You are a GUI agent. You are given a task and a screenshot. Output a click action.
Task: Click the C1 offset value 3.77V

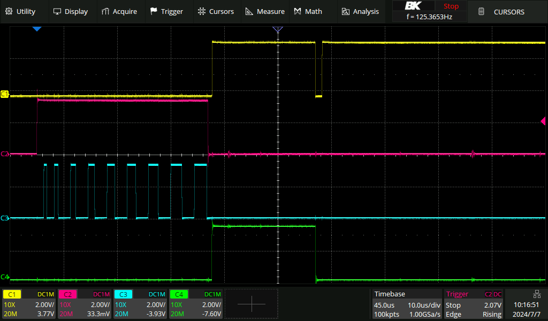pyautogui.click(x=46, y=314)
